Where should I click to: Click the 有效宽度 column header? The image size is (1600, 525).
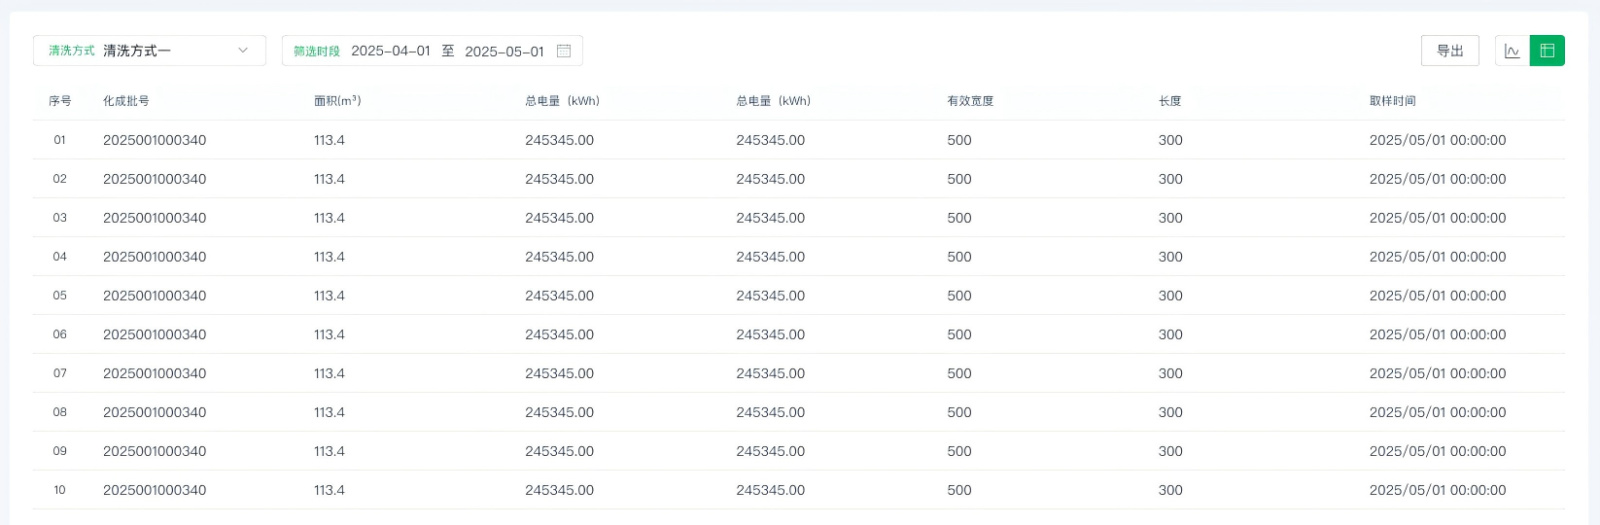click(970, 101)
